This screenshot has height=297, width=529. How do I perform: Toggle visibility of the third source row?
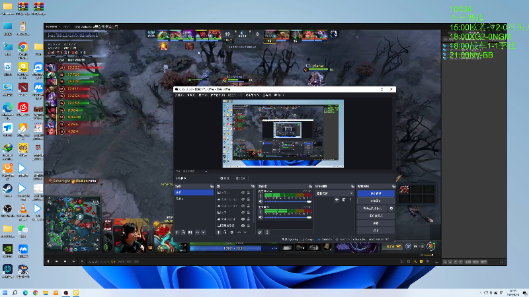coord(243,206)
